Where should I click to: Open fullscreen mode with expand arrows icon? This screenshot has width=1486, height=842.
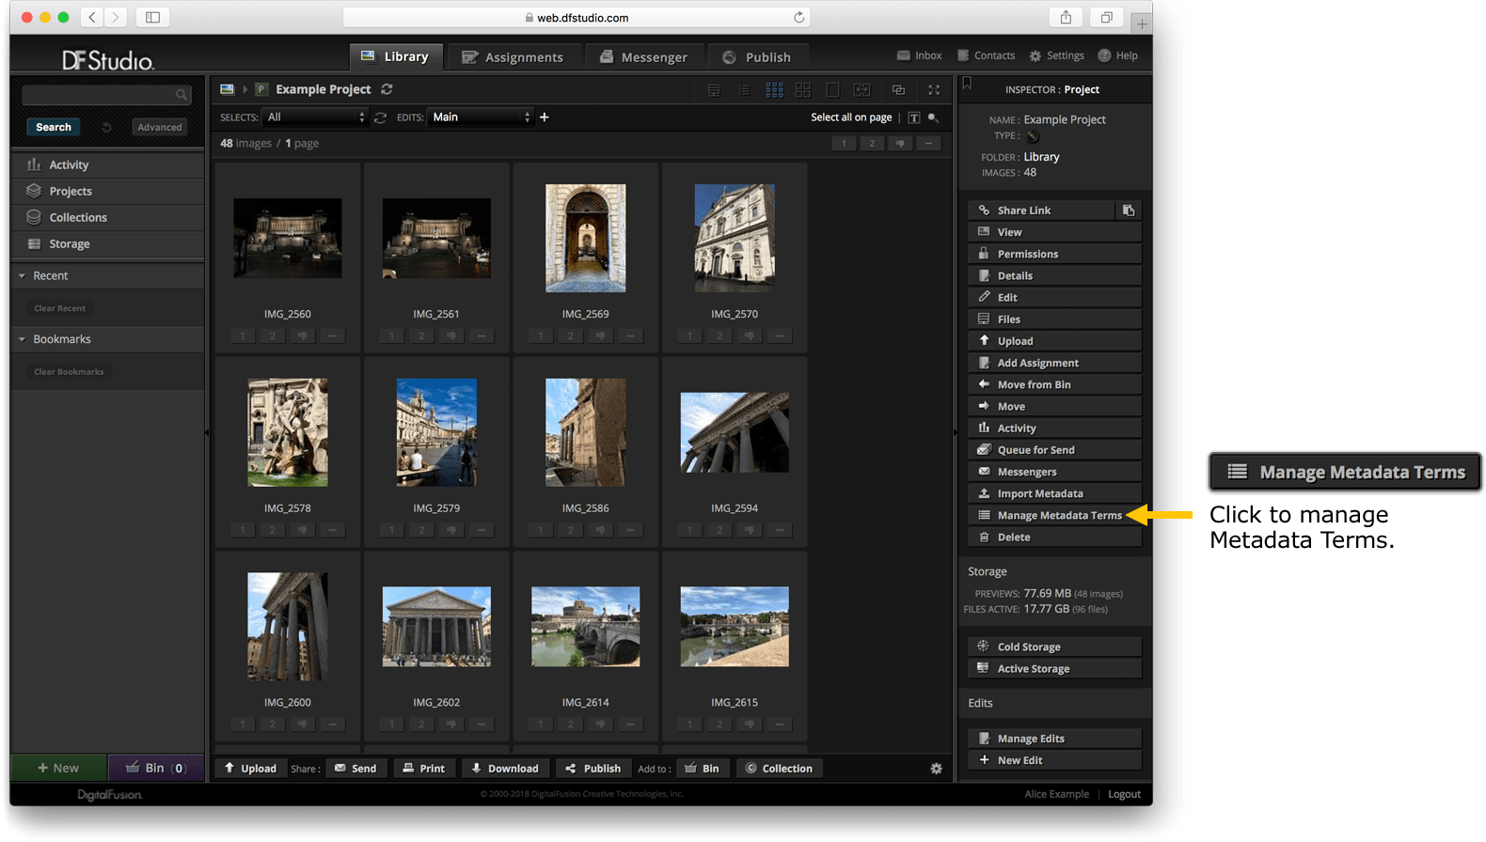[x=934, y=90]
